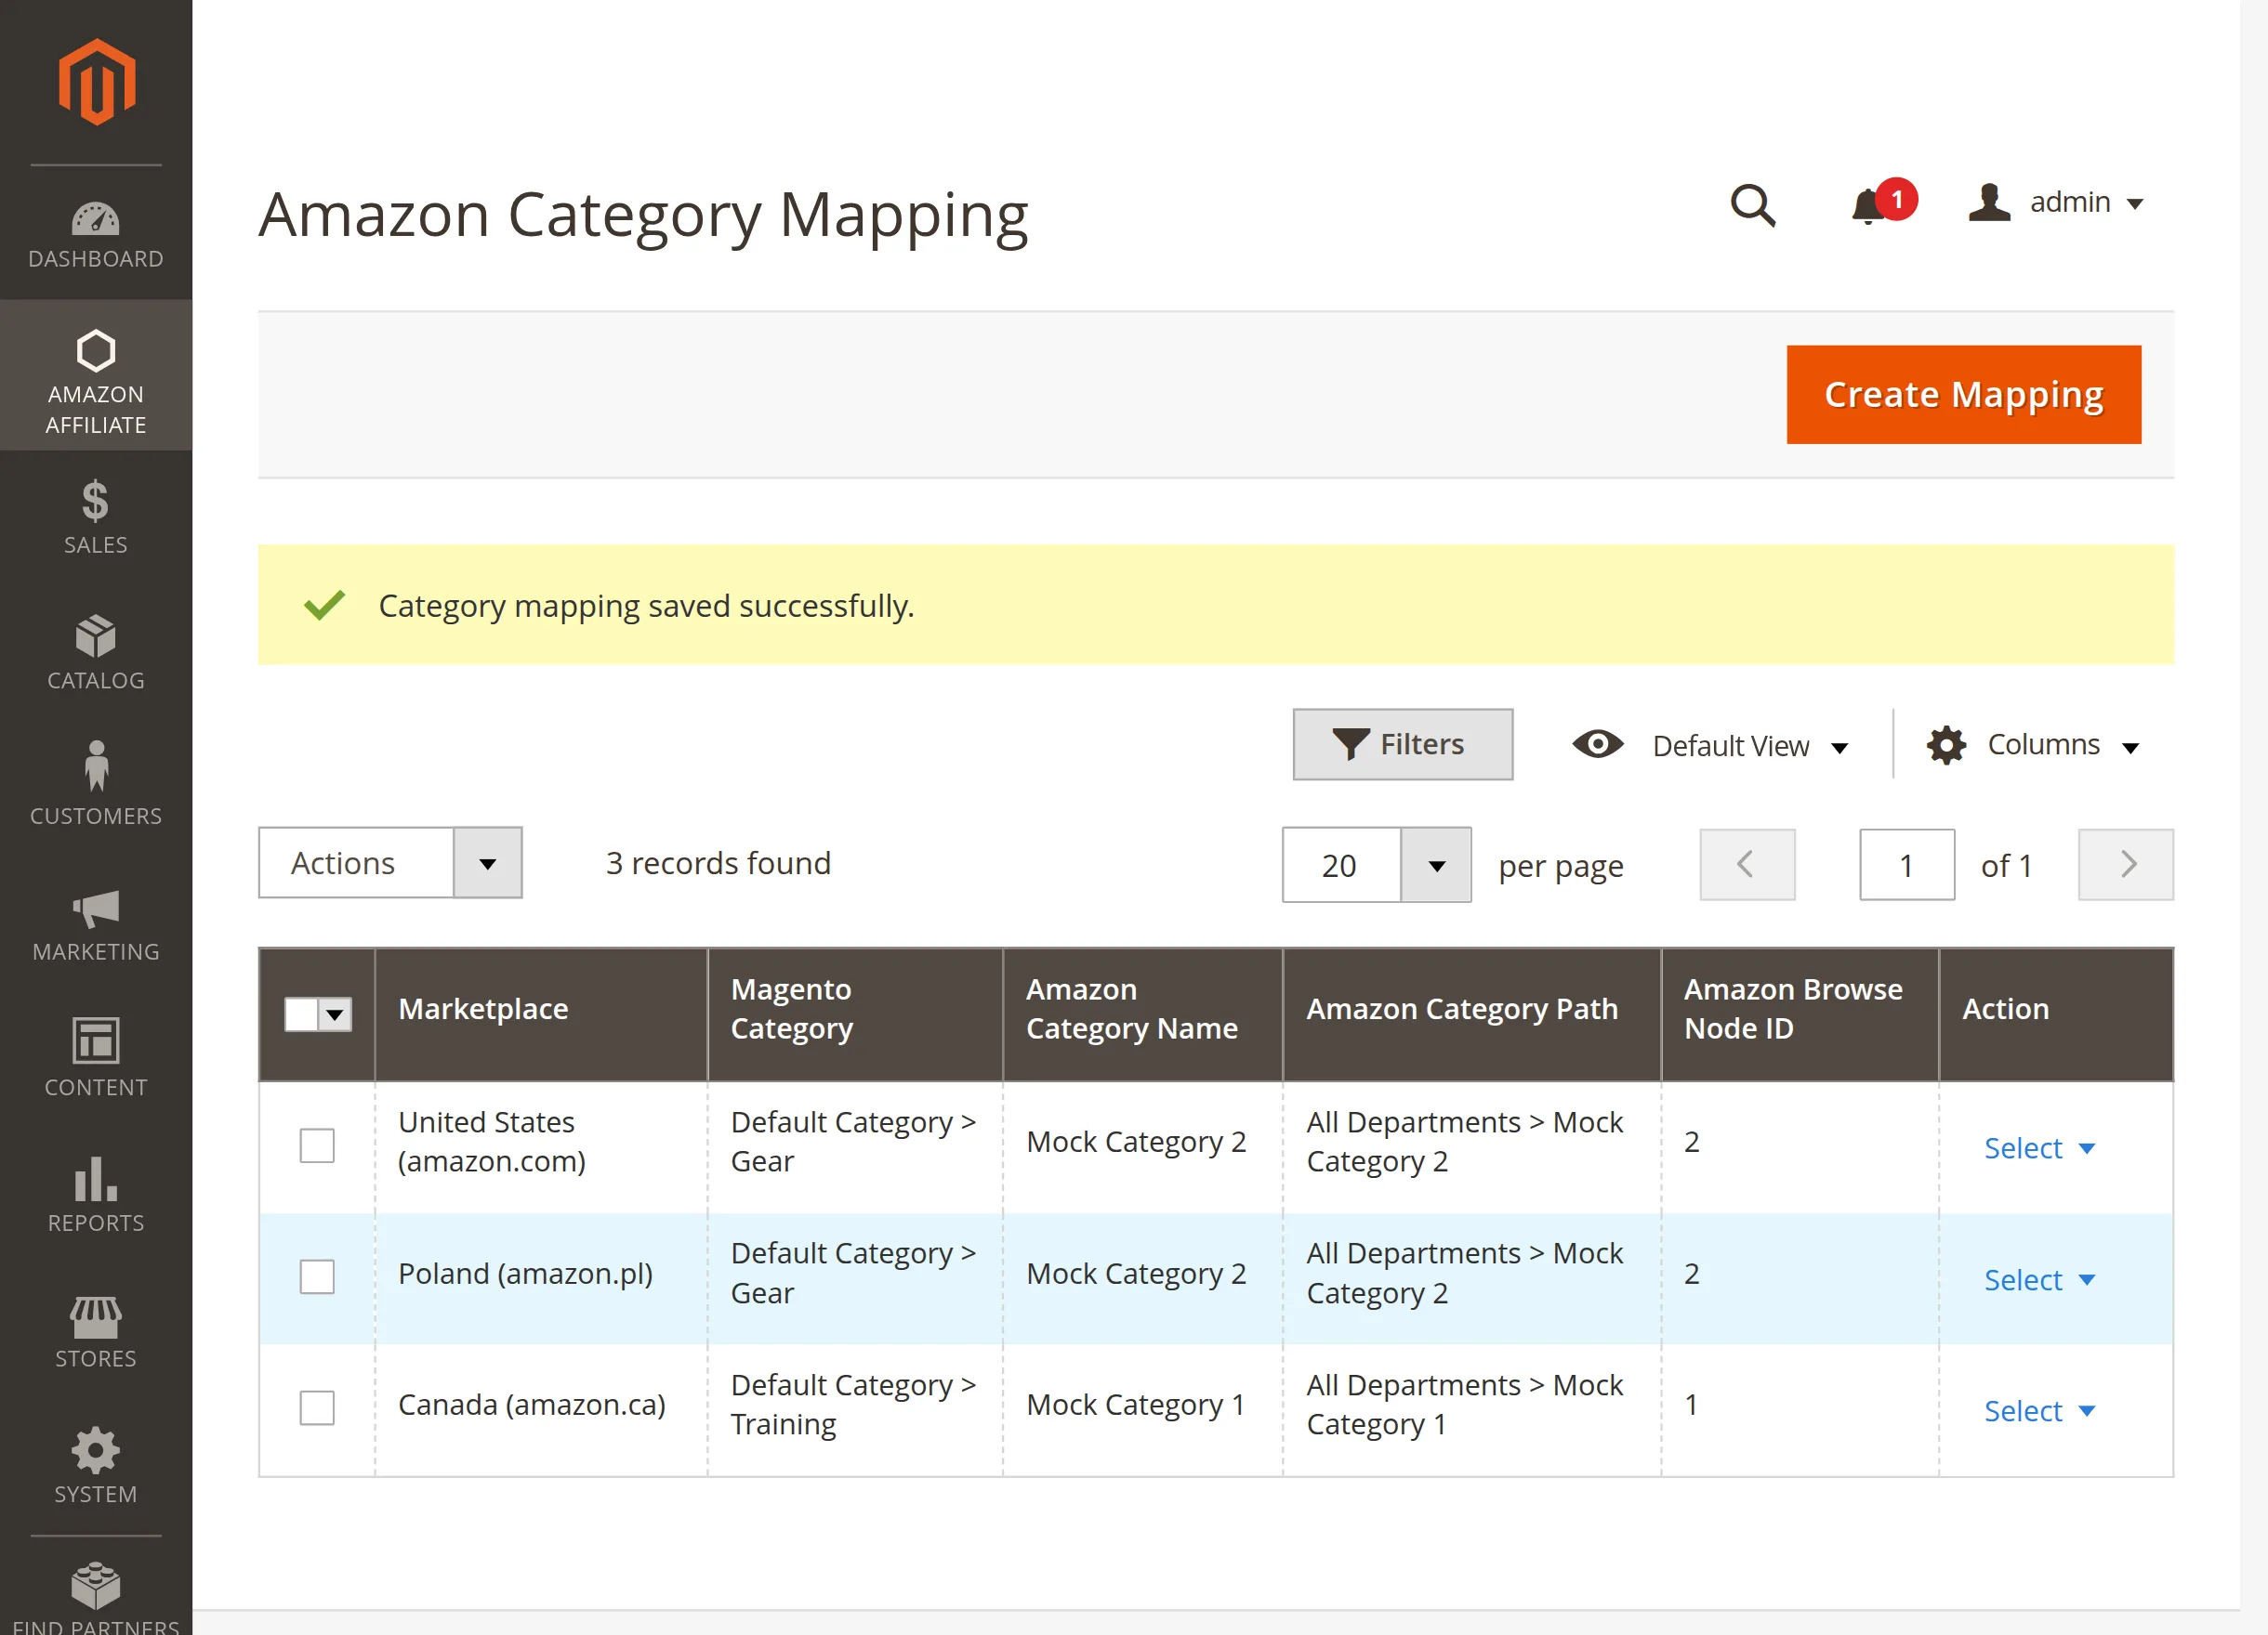Screen dimensions: 2268x1635
Task: Click 'Category mapping saved successfully.' message
Action: coord(646,606)
